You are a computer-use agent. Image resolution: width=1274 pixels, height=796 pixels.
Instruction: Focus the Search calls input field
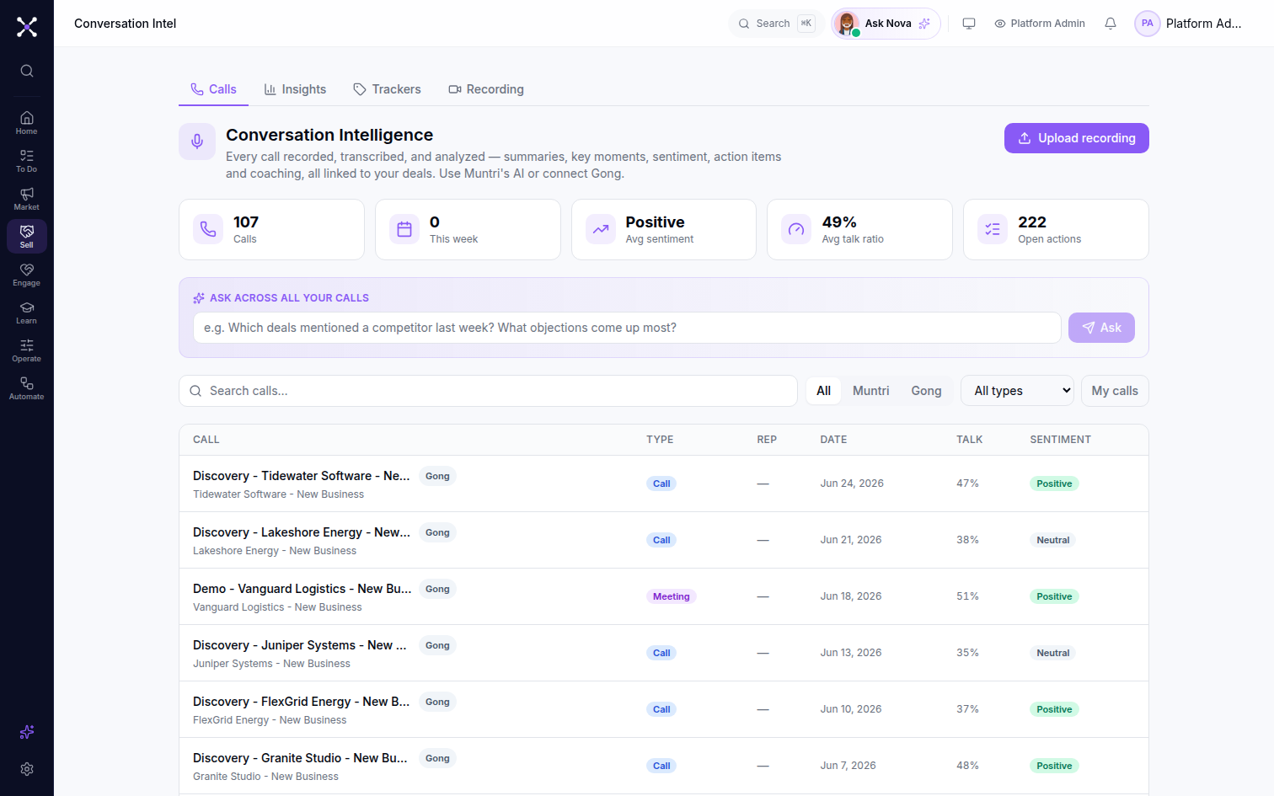pos(488,391)
